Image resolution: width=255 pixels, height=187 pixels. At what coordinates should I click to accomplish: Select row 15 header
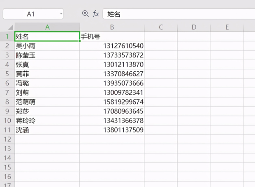click(x=7, y=167)
